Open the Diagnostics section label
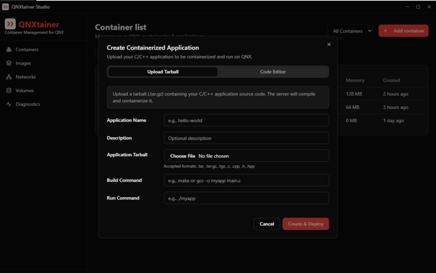The image size is (436, 273). tap(28, 104)
